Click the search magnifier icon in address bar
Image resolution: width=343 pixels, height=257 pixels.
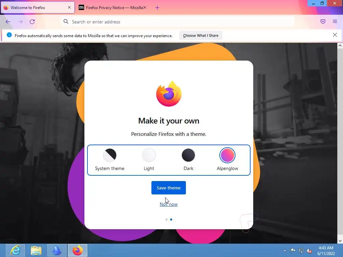(66, 21)
